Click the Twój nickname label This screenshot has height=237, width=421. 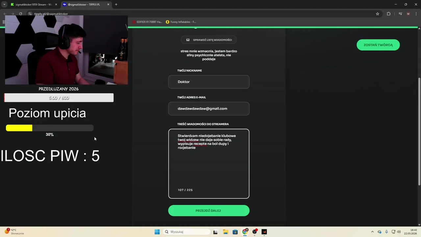click(x=189, y=71)
